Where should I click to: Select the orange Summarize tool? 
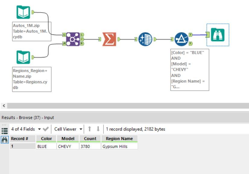[x=109, y=39]
